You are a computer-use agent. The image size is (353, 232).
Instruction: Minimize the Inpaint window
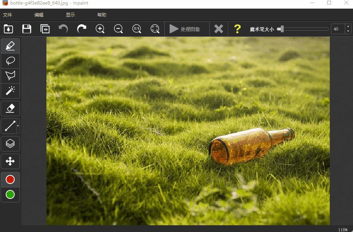point(312,3)
